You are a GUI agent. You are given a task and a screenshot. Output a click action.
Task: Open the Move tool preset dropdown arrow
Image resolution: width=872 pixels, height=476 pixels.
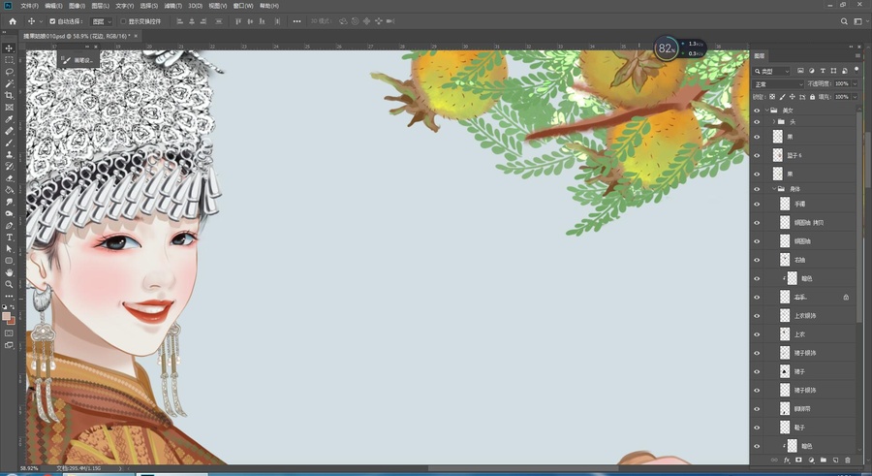coord(41,21)
